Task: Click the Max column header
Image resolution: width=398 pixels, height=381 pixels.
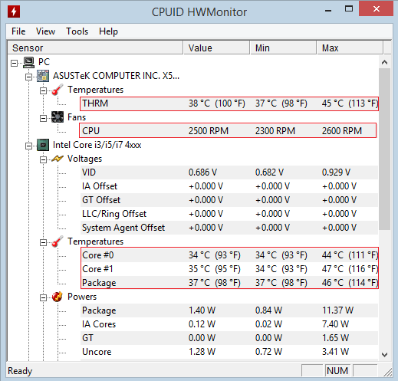Action: tap(350, 48)
